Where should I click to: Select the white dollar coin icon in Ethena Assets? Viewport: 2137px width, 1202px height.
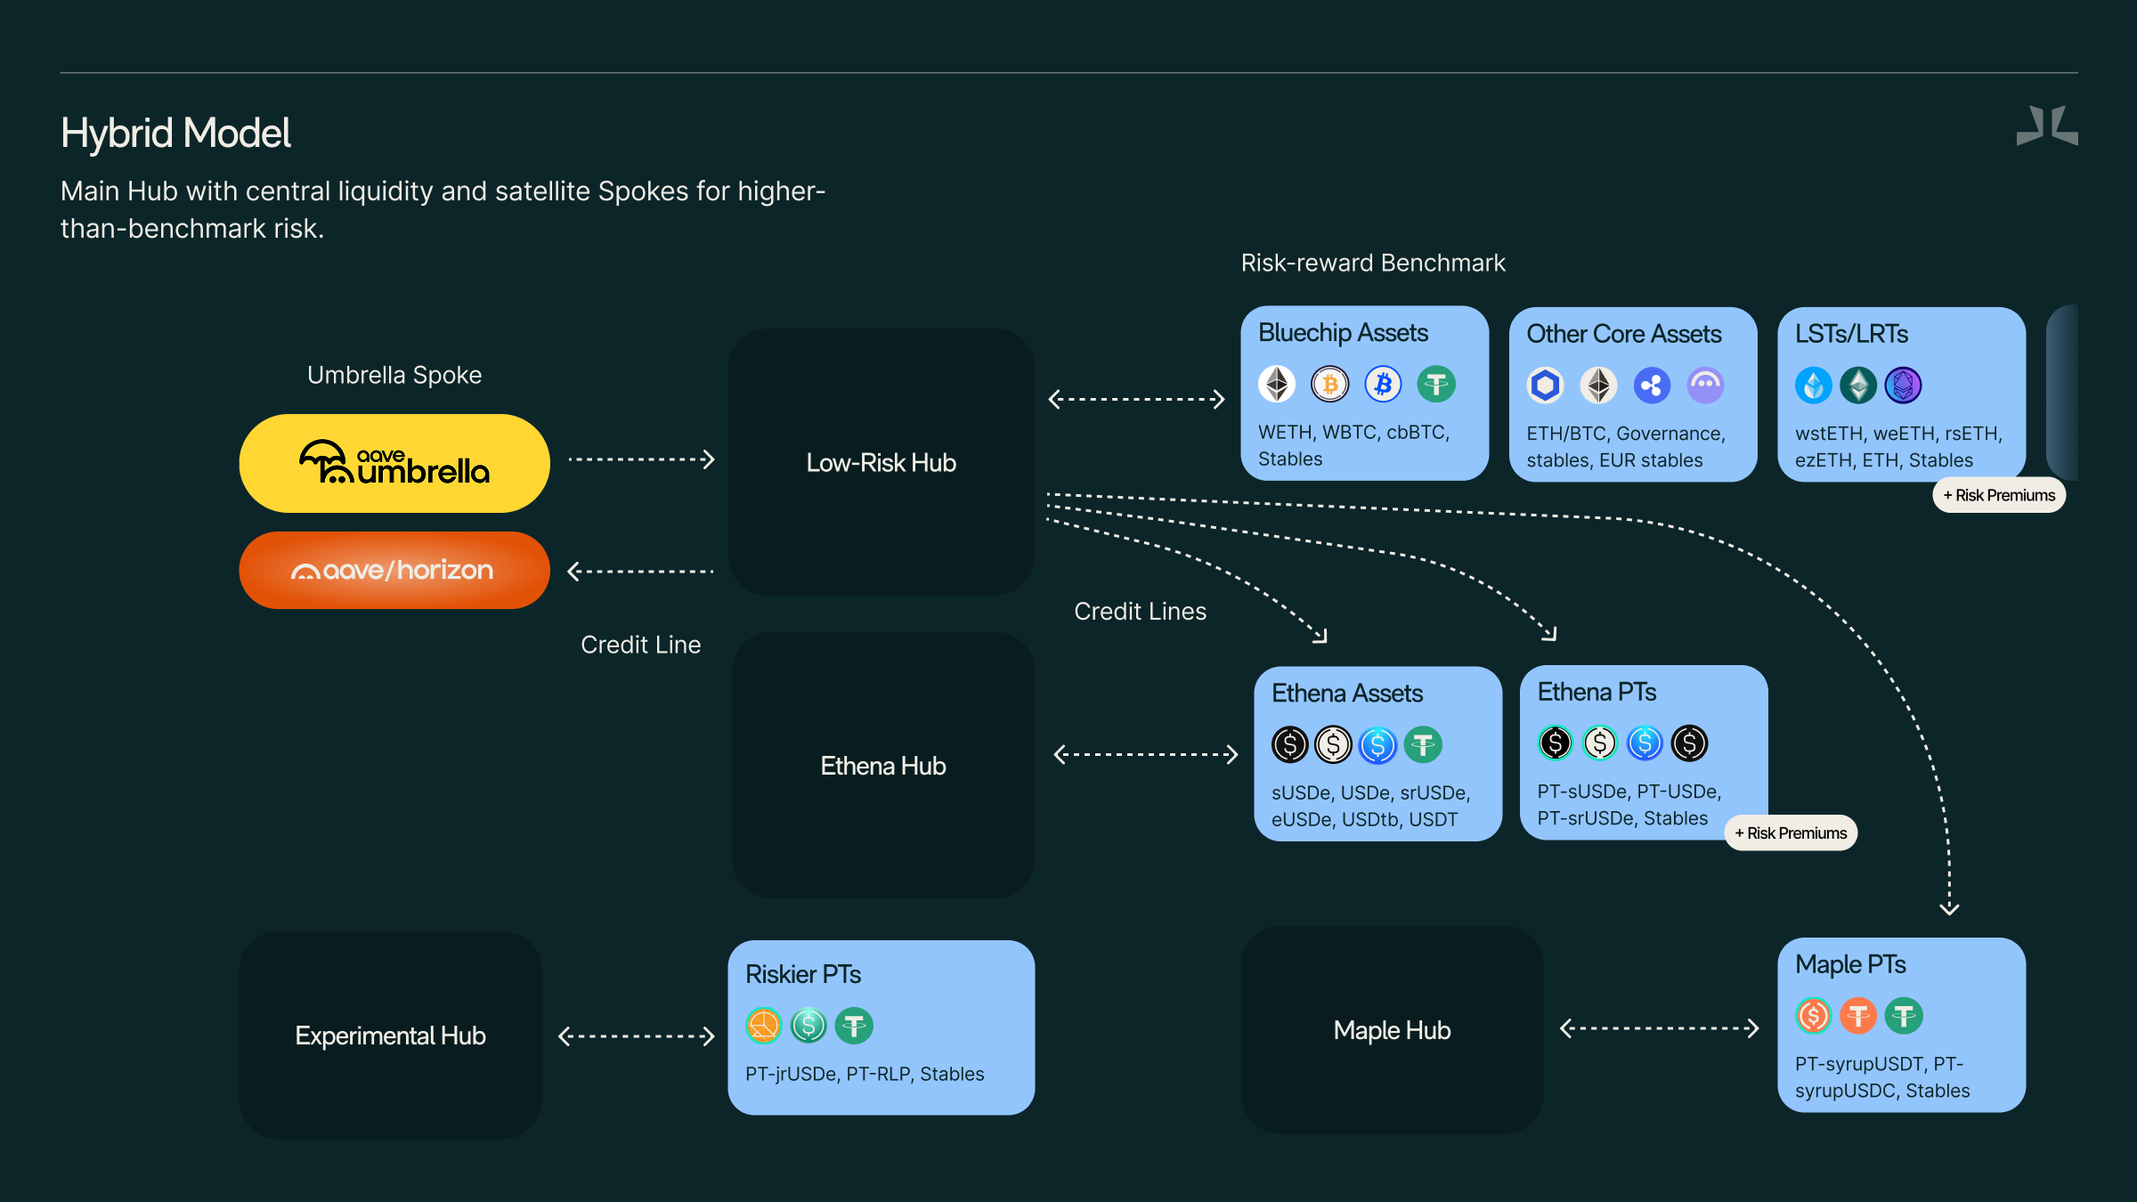tap(1334, 744)
